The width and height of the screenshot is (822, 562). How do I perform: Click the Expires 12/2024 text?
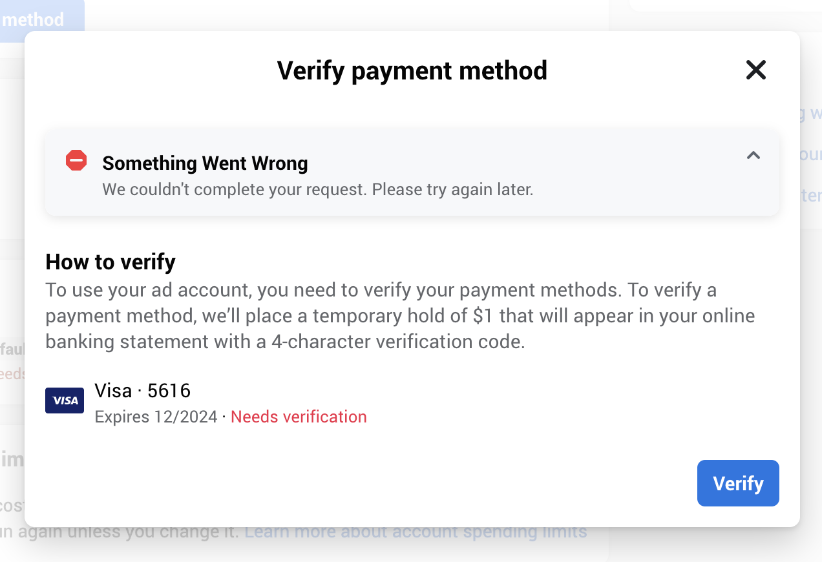tap(156, 417)
